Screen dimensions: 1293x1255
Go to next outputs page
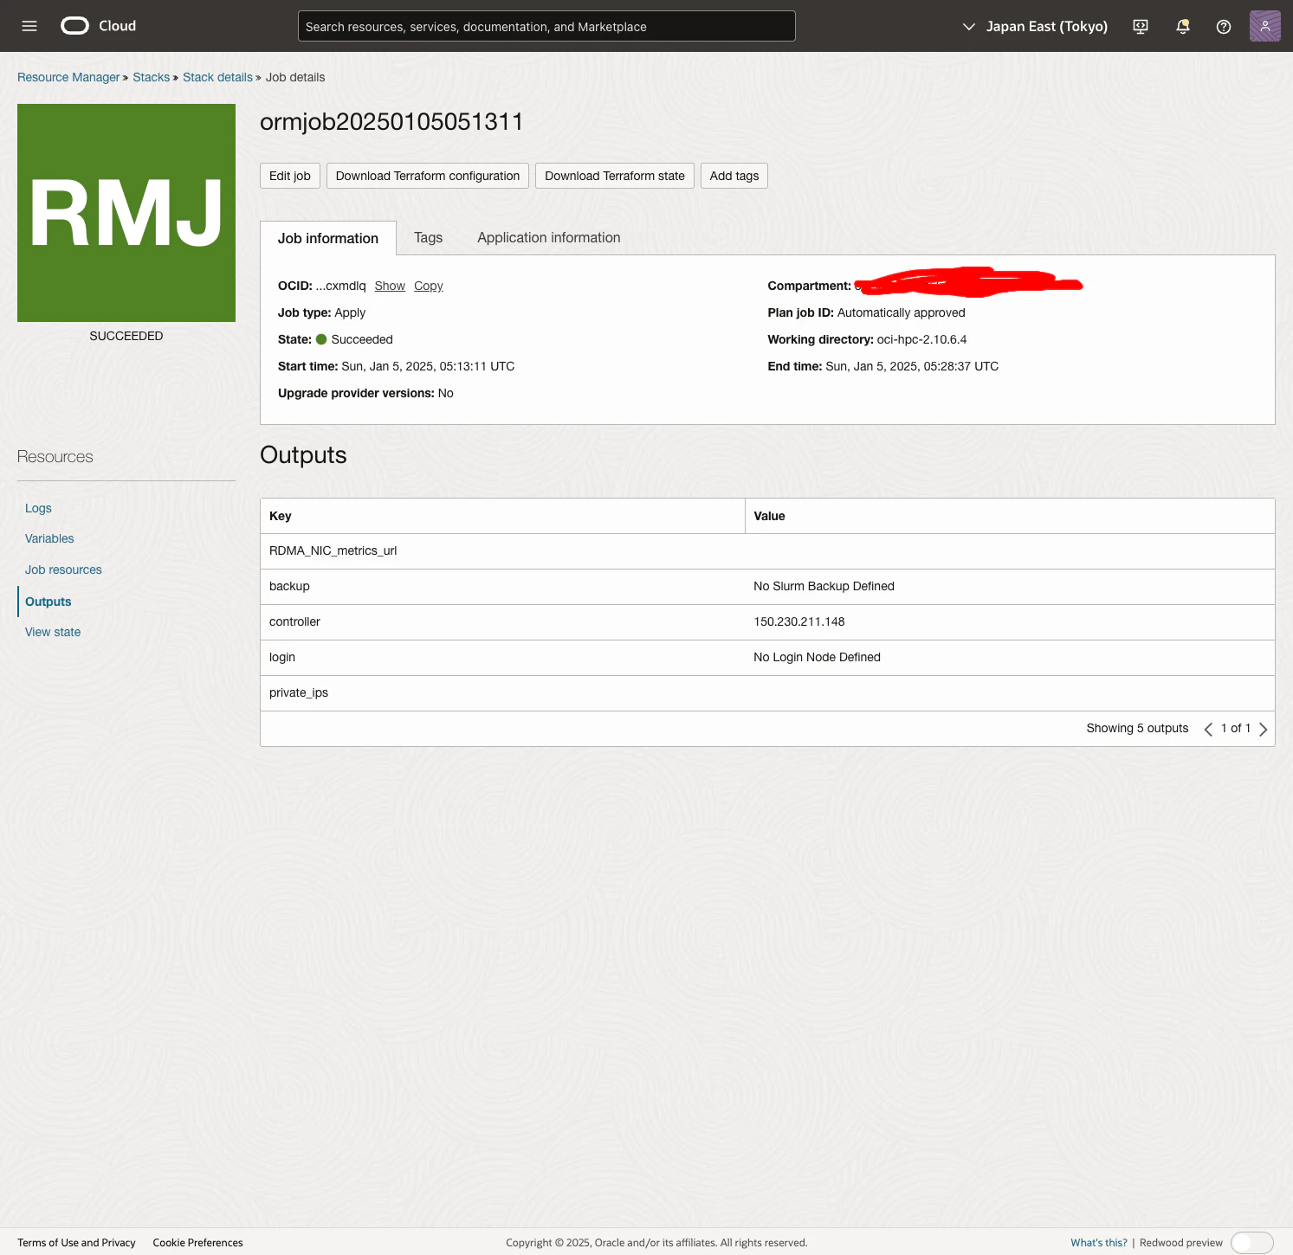(1263, 729)
